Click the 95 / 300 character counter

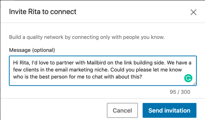click(x=180, y=92)
